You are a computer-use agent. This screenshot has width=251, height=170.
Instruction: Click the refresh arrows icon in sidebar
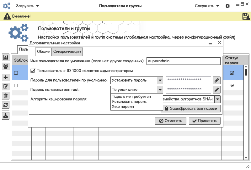point(6,105)
